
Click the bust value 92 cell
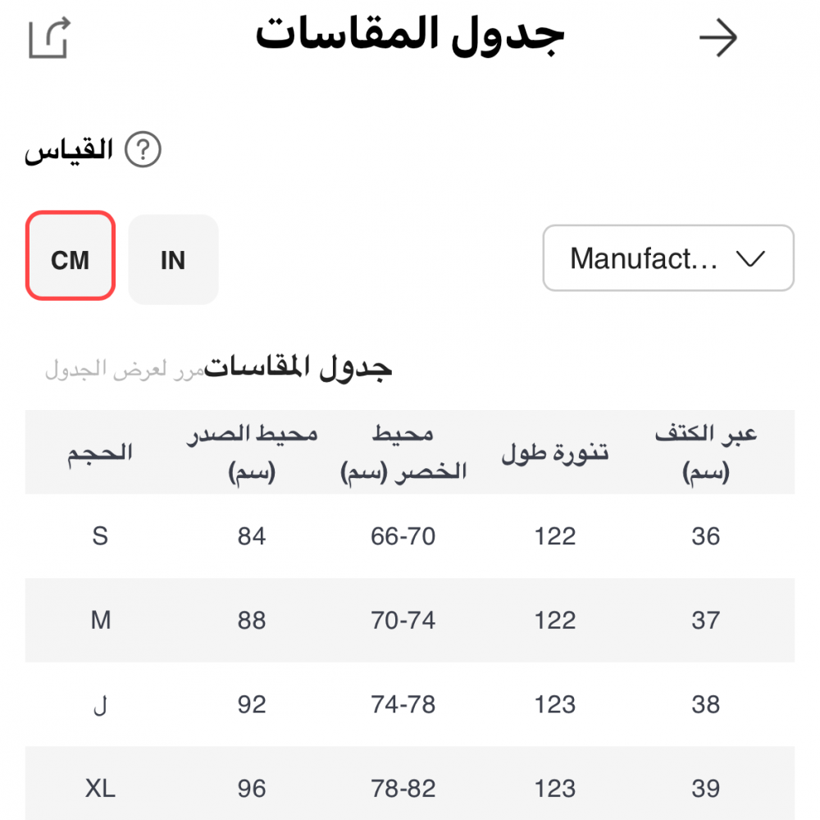(252, 705)
